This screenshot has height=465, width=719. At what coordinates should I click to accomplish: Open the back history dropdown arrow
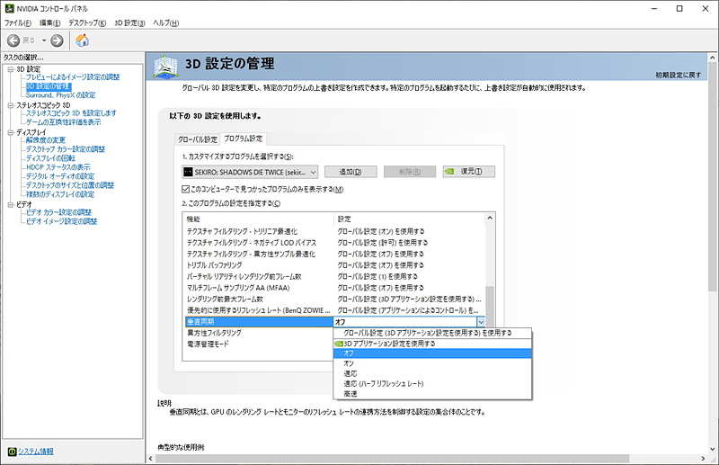[x=44, y=40]
